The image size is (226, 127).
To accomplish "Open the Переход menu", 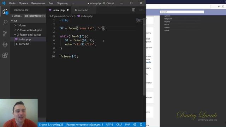I will [62, 3].
